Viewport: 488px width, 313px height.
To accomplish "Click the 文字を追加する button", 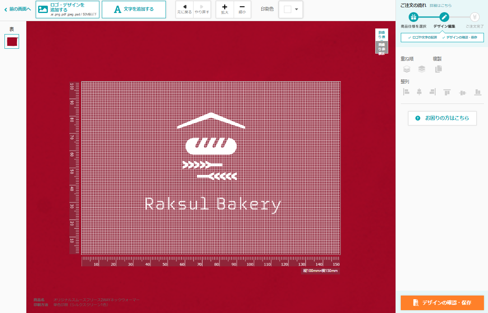I will (x=134, y=9).
